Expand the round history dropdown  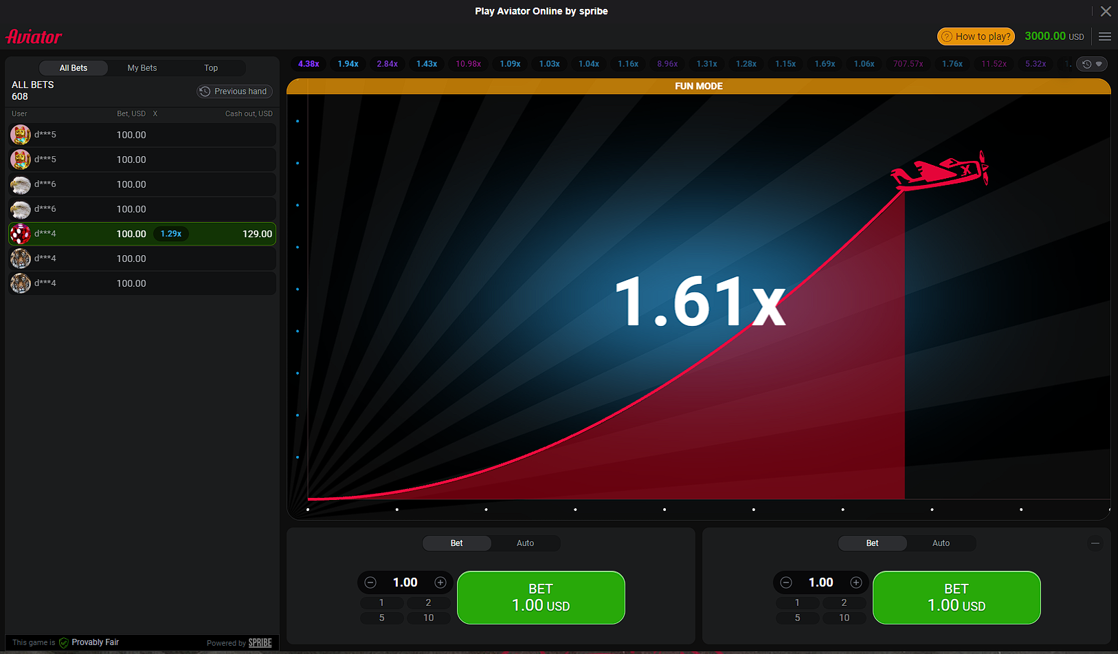pos(1092,64)
